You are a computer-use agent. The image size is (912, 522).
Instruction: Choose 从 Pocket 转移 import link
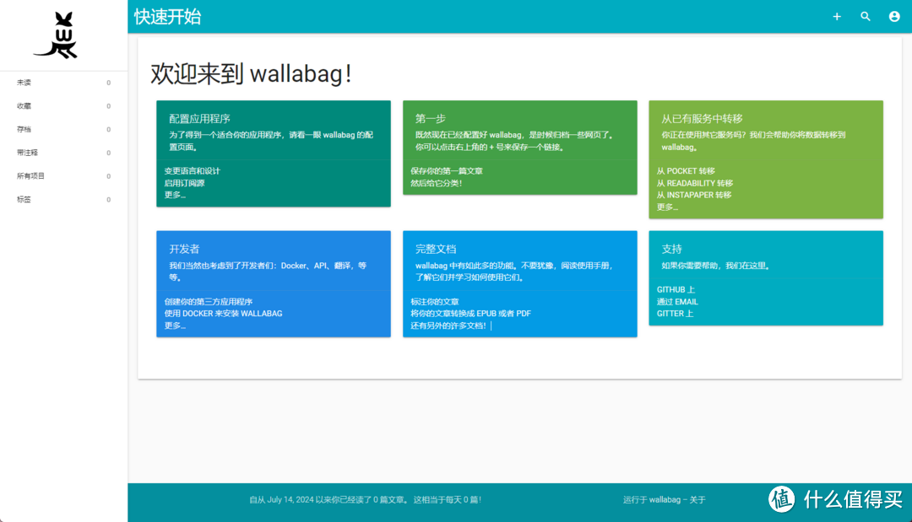pos(686,171)
